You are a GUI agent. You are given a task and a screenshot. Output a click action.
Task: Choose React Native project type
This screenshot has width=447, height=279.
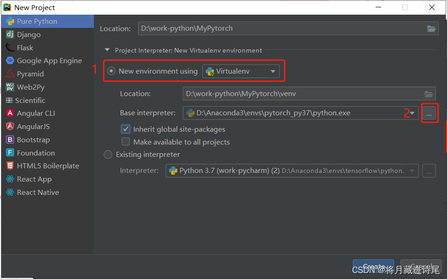pos(48,192)
